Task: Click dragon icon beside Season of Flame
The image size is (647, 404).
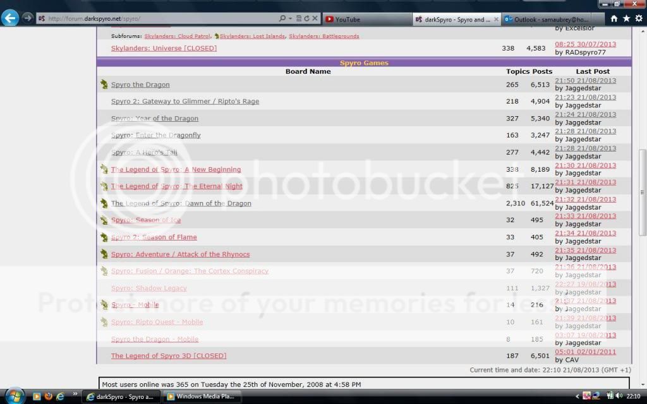Action: 104,237
